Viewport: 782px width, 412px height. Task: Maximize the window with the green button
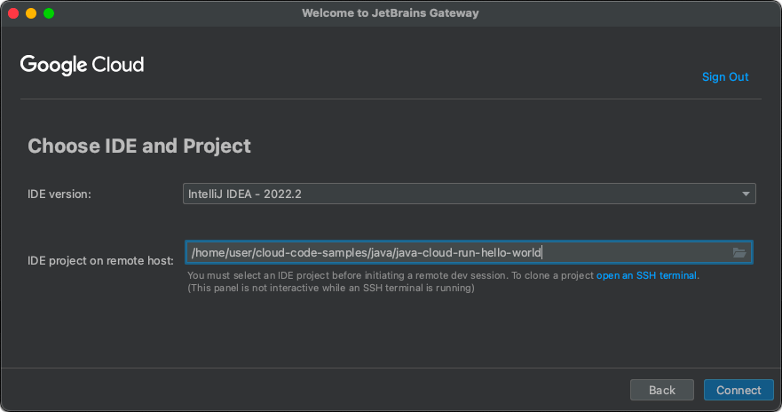coord(49,13)
